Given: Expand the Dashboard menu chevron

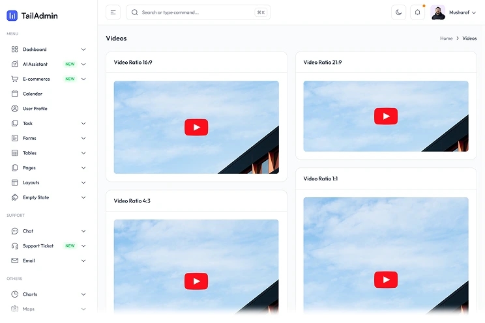Looking at the screenshot, I should (x=83, y=49).
